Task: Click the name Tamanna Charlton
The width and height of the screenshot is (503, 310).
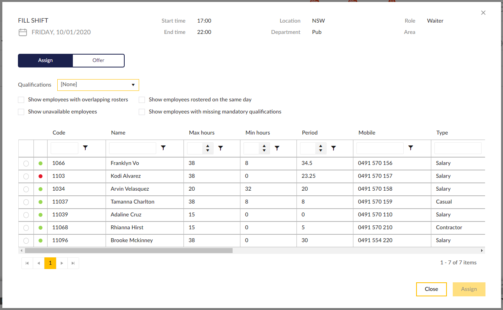Action: coord(132,202)
